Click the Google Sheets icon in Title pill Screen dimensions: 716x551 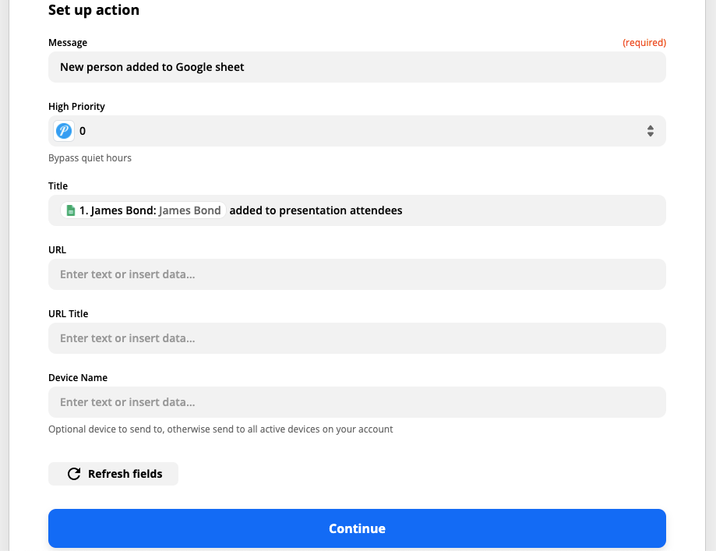(70, 210)
